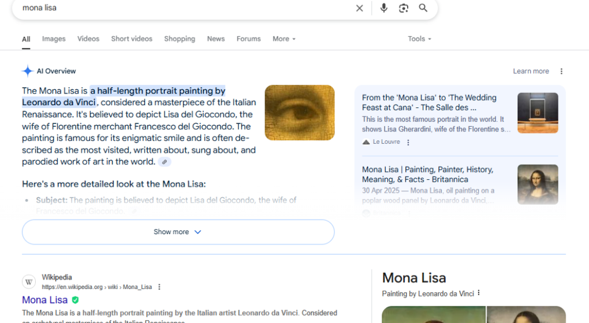The height and width of the screenshot is (323, 589).
Task: Click the Learn more link
Action: pyautogui.click(x=531, y=72)
